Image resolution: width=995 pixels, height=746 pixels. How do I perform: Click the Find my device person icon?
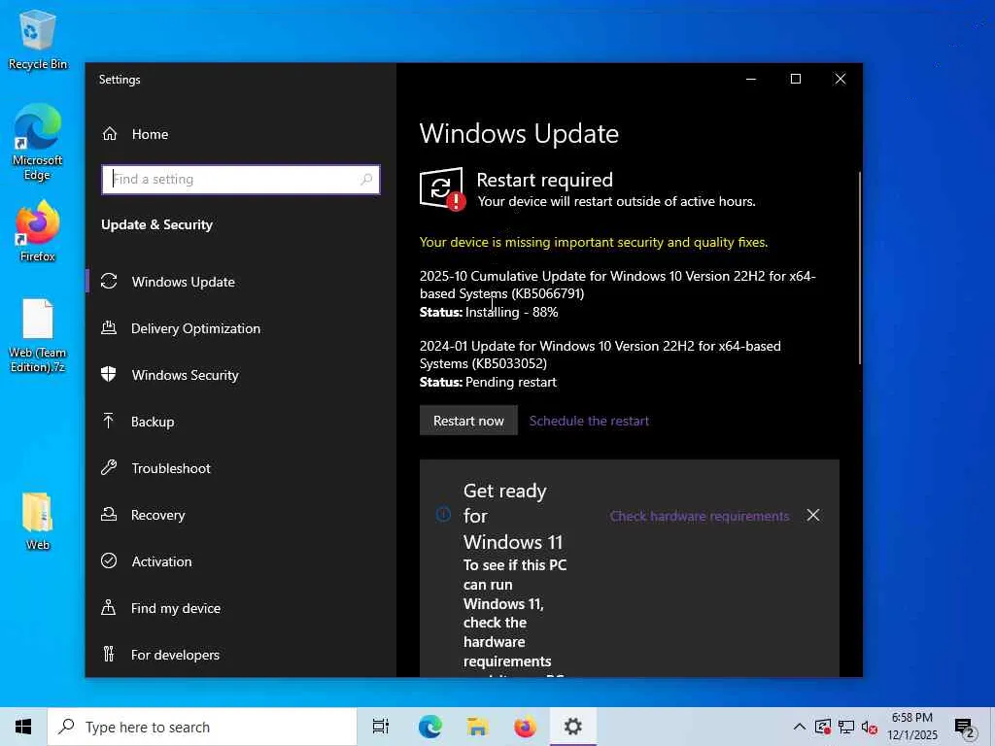109,608
